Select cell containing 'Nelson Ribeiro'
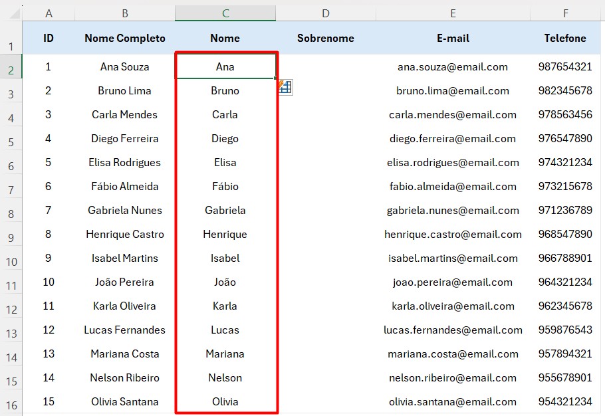Viewport: 605px width, 416px height. (125, 377)
